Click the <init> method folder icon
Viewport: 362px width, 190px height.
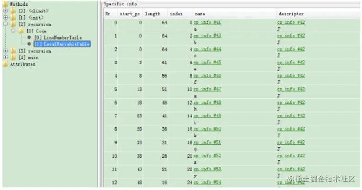(x=13, y=17)
